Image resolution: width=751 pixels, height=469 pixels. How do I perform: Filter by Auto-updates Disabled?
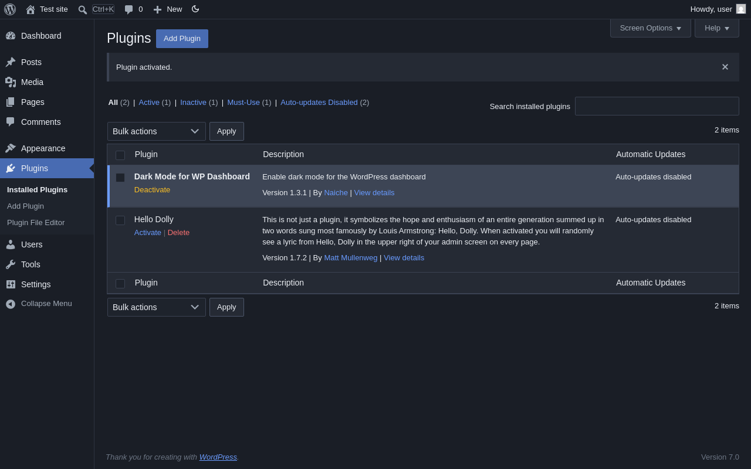coord(319,103)
